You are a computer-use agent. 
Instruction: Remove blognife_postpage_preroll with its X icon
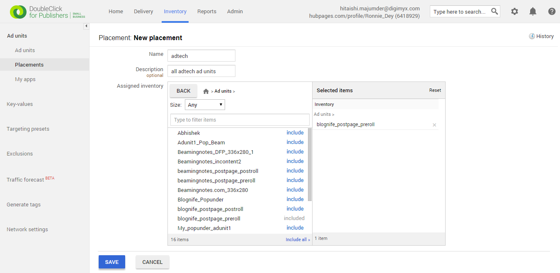(434, 125)
